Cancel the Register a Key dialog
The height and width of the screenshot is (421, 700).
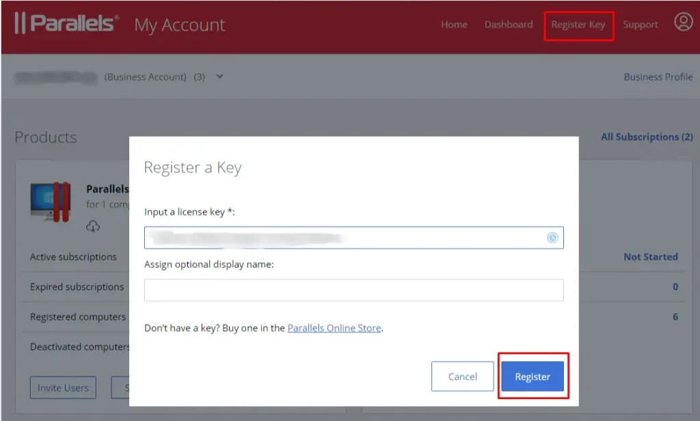[x=462, y=377]
